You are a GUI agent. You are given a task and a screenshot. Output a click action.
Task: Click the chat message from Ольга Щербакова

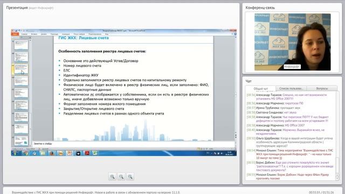[290, 142]
